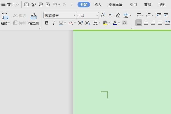This screenshot has height=114, width=171.
Task: Click the 开始 tab button
Action: (x=84, y=5)
